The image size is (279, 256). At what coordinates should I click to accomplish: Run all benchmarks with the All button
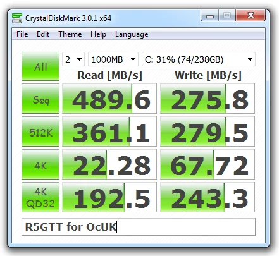pyautogui.click(x=40, y=66)
